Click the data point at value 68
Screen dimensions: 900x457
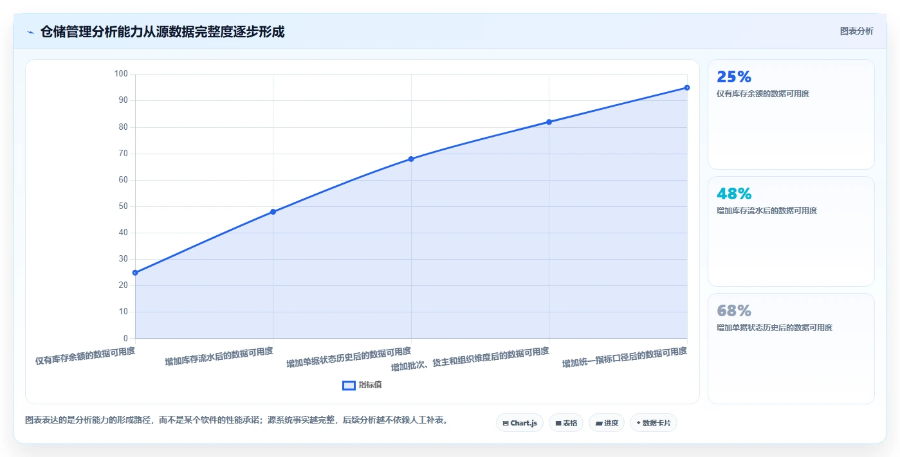(x=411, y=159)
